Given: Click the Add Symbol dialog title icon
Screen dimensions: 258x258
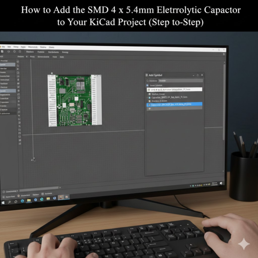Looking at the screenshot, I should tap(147, 75).
